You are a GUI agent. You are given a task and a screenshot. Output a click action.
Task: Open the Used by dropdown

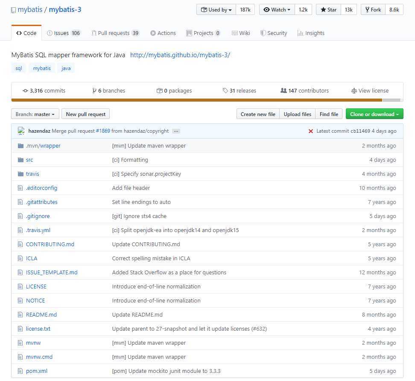coord(216,10)
